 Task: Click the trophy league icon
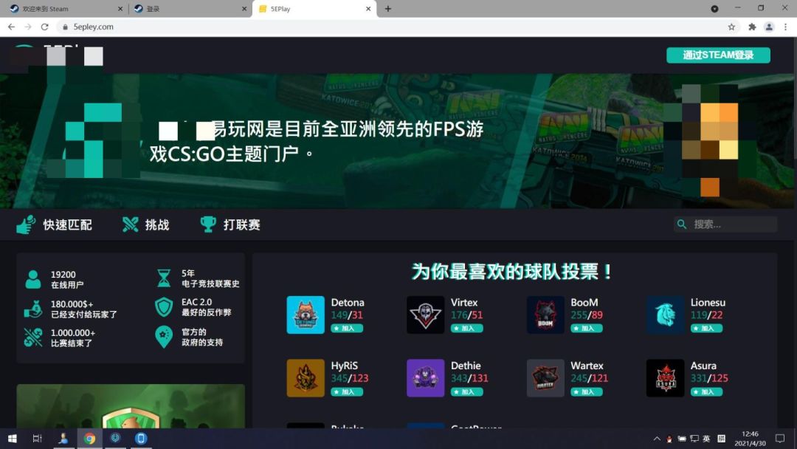click(208, 224)
